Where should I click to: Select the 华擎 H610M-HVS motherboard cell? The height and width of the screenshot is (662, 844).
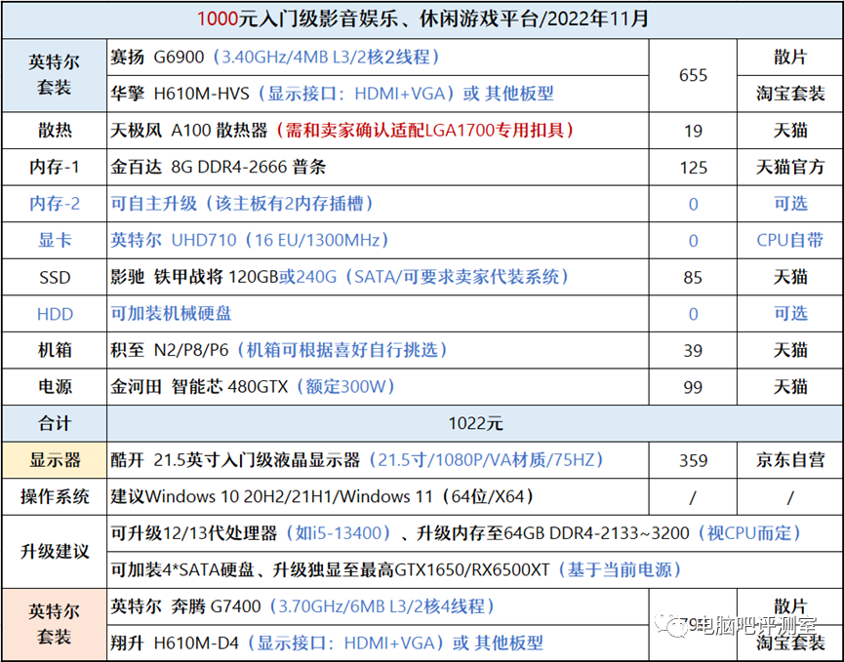(378, 94)
